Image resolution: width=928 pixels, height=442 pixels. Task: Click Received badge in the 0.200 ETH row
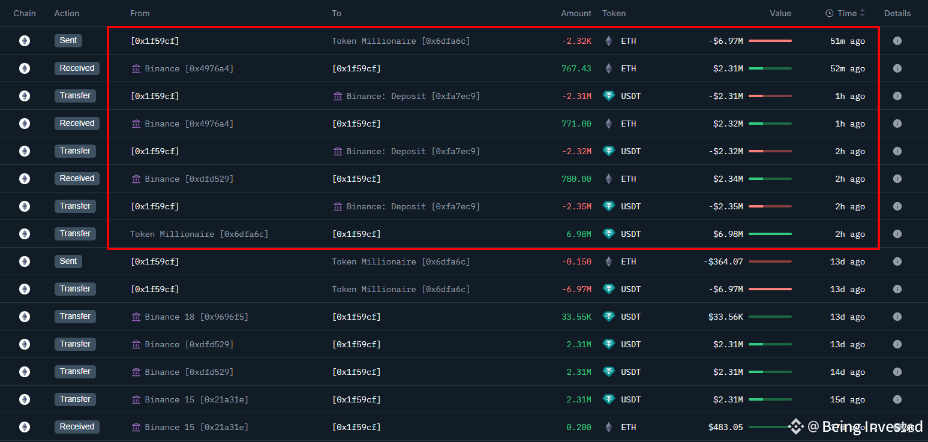pos(77,427)
